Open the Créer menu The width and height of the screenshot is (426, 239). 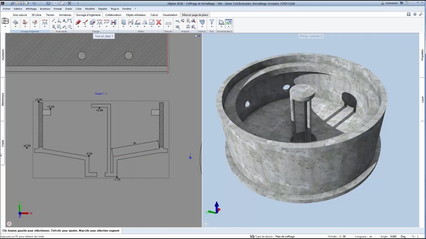[x=79, y=9]
